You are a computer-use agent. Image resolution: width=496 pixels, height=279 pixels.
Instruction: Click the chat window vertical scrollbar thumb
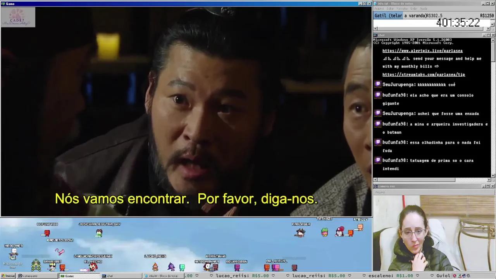493,52
